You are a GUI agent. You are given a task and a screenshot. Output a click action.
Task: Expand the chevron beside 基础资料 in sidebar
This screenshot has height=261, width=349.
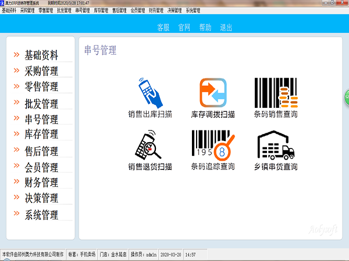pos(16,55)
